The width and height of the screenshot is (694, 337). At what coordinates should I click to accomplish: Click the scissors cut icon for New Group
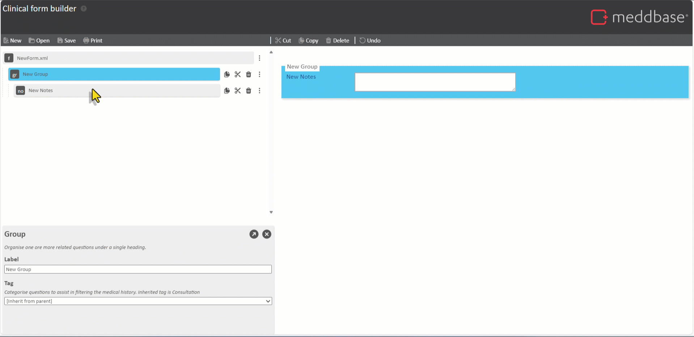click(x=238, y=74)
